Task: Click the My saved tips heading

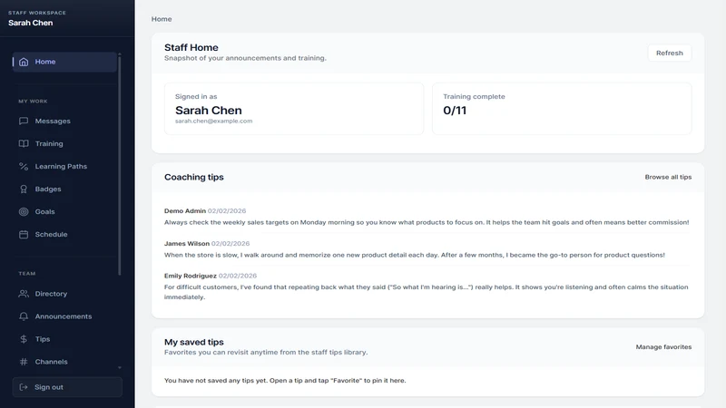Action: pos(194,343)
